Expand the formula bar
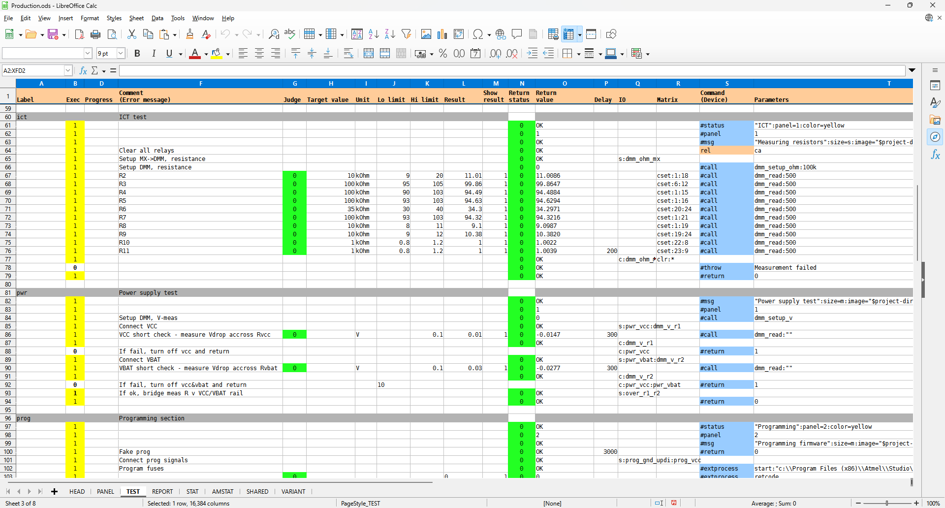945x508 pixels. [912, 70]
